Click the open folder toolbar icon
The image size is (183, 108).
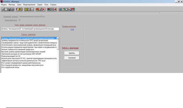pos(3,9)
